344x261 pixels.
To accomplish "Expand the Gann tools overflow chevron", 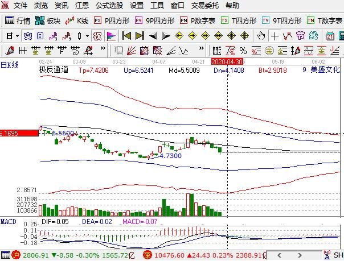I will click(202, 48).
